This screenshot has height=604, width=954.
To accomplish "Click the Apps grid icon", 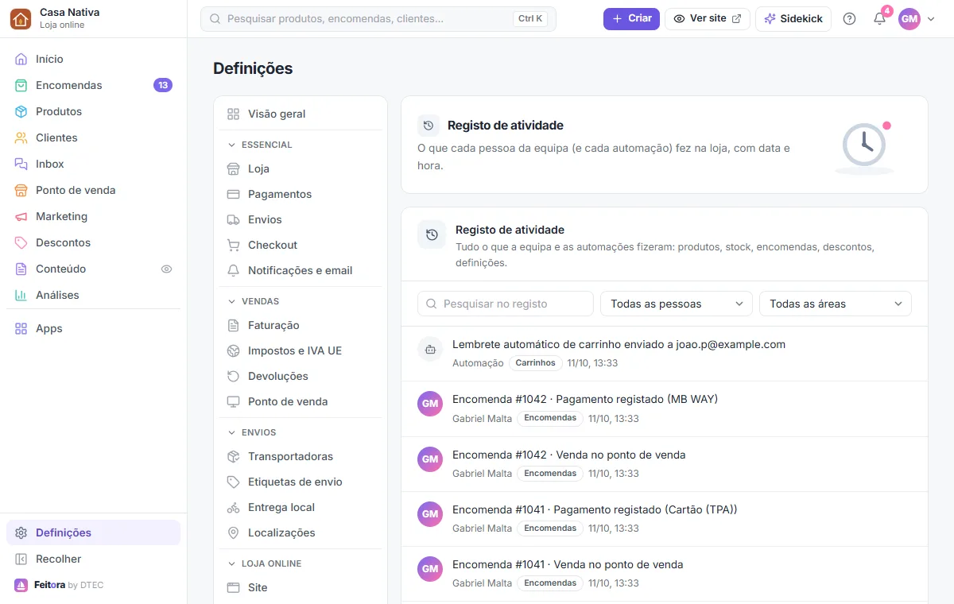I will [x=21, y=329].
